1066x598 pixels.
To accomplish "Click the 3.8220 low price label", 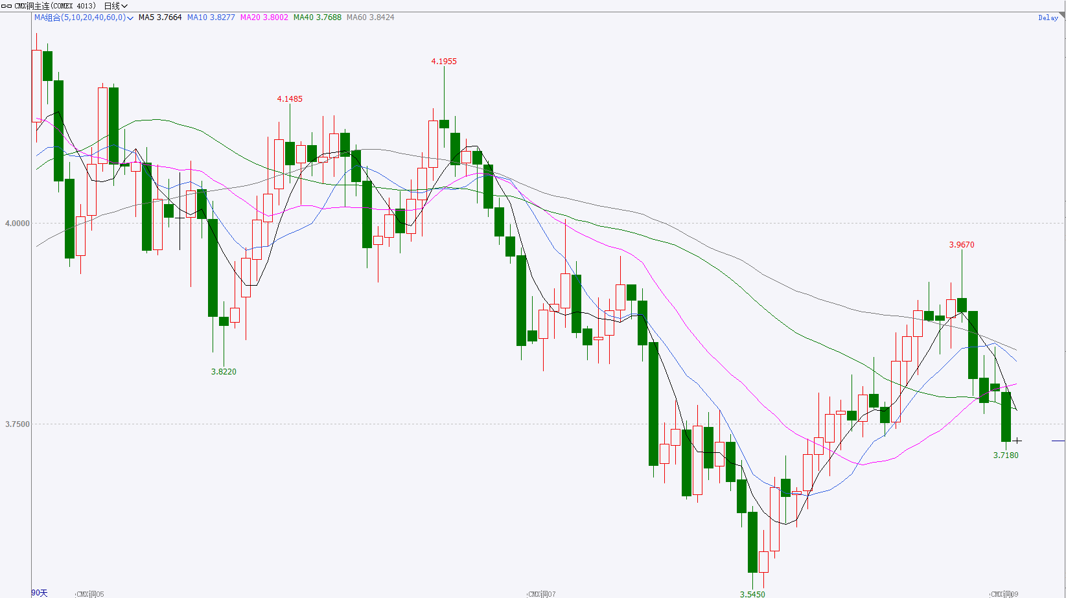I will (224, 372).
